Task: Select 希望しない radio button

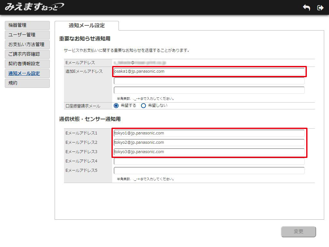Action: (x=144, y=105)
